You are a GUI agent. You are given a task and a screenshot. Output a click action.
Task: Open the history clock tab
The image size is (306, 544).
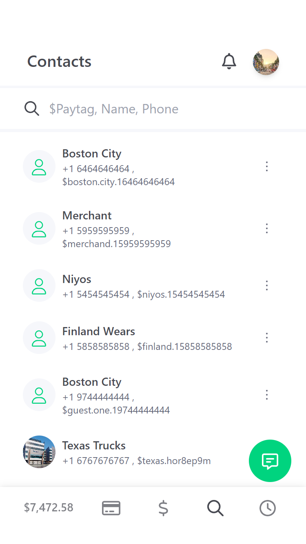point(268,508)
